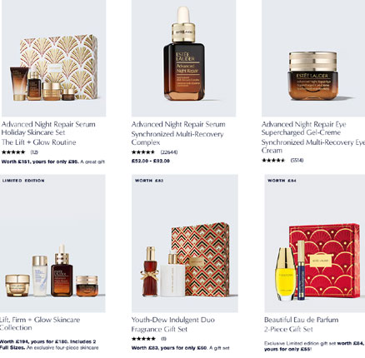Select the Lift, Firm + Glow Collection image

(x=52, y=243)
